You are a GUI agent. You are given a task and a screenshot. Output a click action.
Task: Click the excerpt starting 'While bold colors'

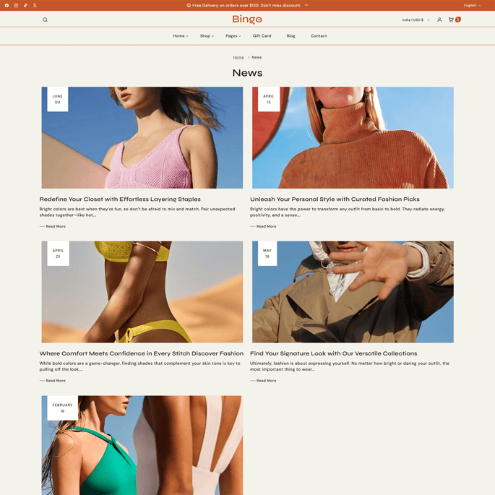[140, 366]
